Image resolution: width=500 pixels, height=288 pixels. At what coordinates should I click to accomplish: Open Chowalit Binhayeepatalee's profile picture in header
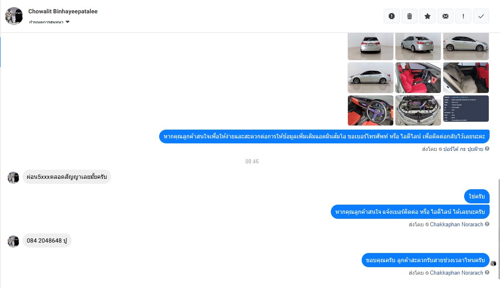(14, 16)
